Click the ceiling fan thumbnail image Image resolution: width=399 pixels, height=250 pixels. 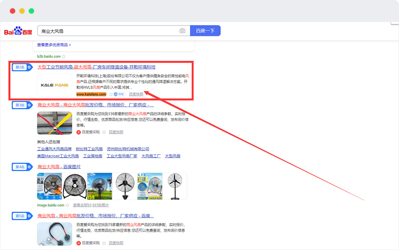click(55, 123)
